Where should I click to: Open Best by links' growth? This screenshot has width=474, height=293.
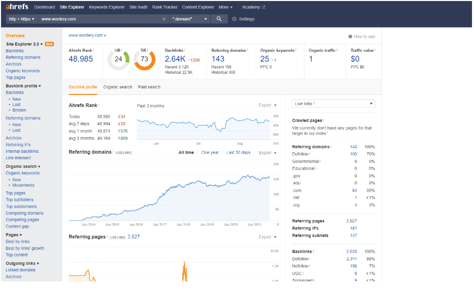25,248
